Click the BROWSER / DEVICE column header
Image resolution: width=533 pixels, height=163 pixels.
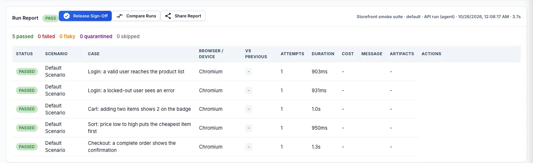(x=211, y=54)
